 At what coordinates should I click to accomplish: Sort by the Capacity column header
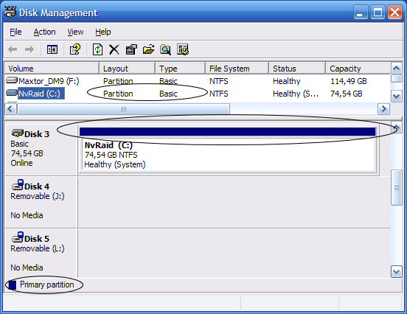[x=358, y=69]
